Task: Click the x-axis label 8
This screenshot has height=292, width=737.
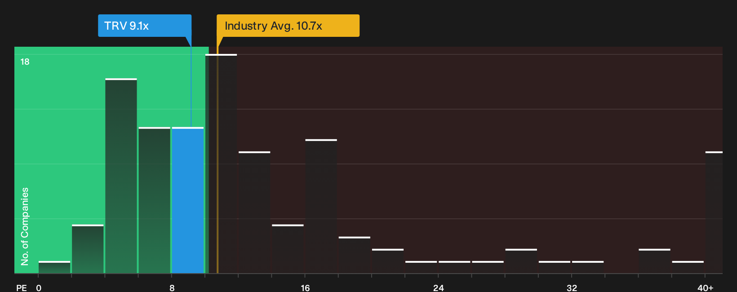Action: (x=172, y=288)
